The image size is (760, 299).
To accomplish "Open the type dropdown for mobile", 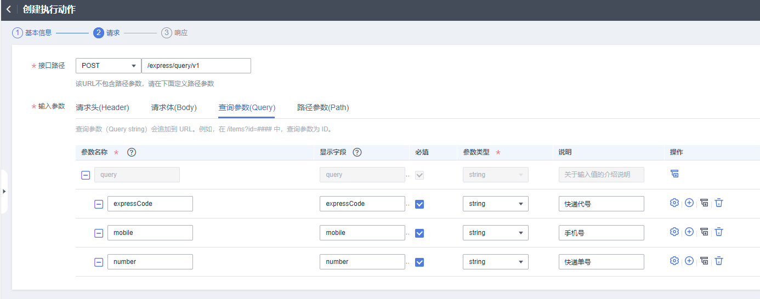I will [x=496, y=233].
